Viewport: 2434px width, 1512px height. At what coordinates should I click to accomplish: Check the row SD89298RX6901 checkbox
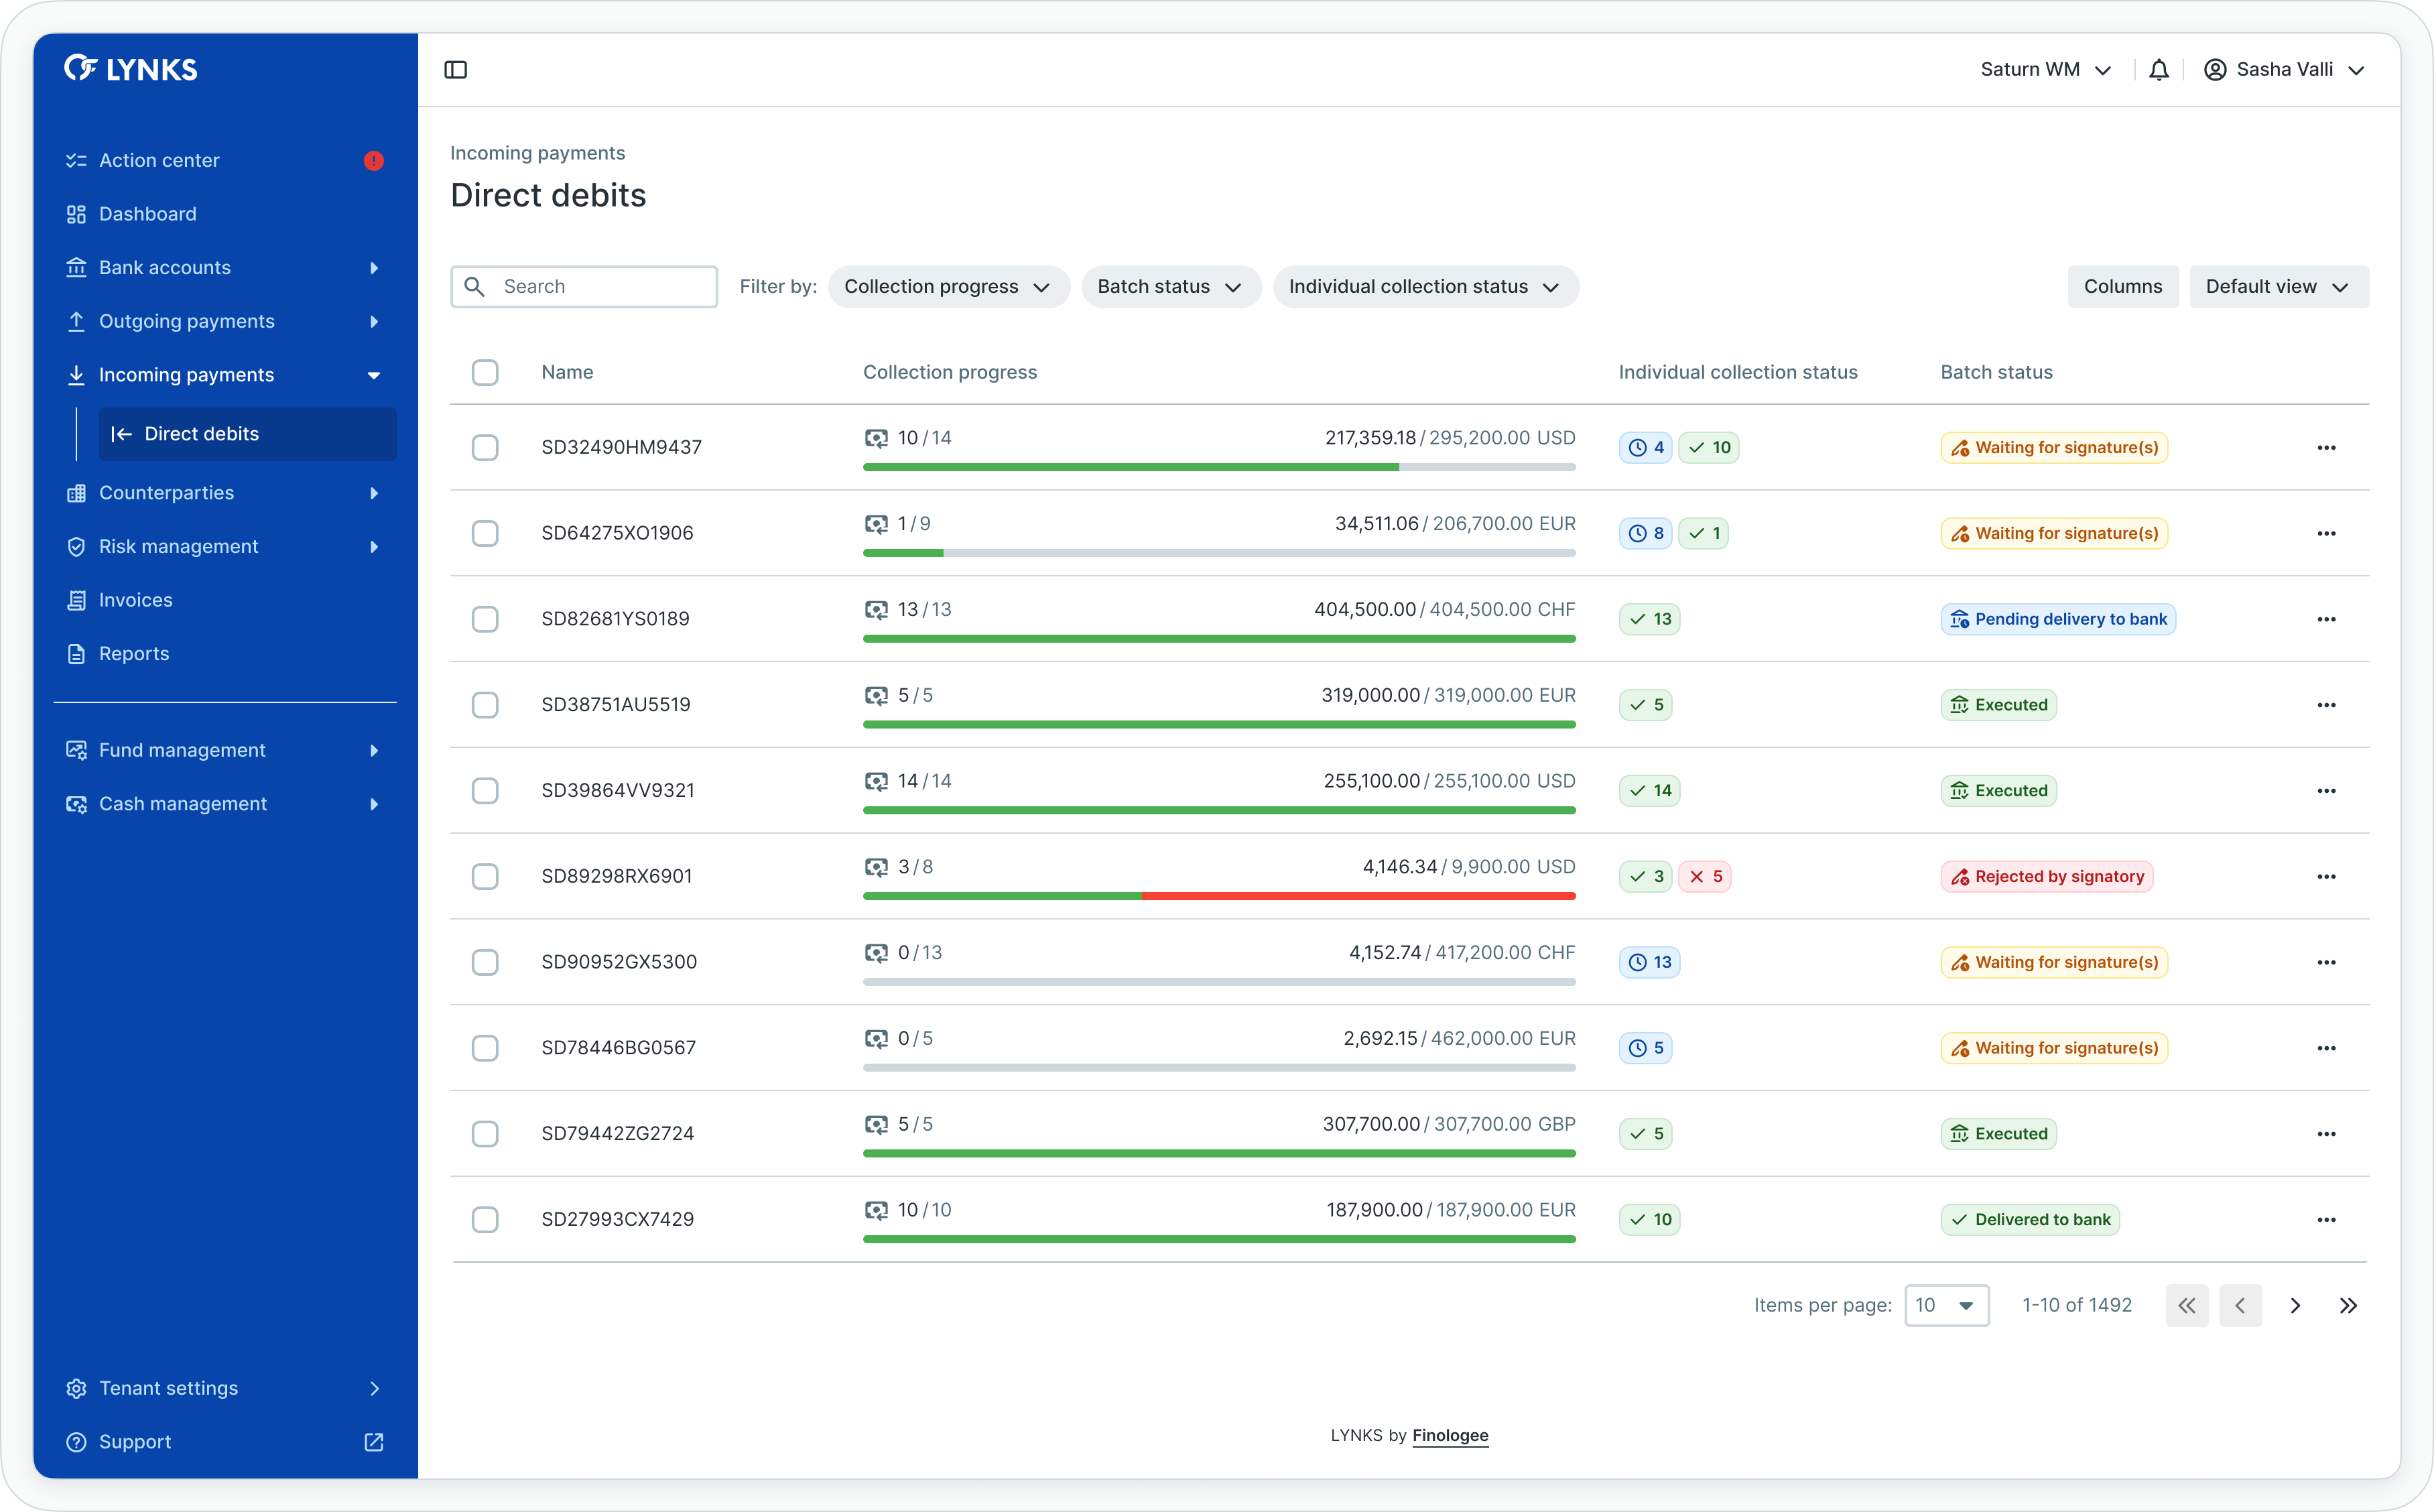(x=485, y=877)
